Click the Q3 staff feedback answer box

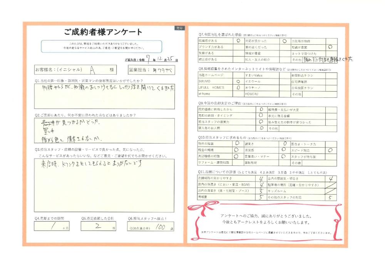pos(104,185)
